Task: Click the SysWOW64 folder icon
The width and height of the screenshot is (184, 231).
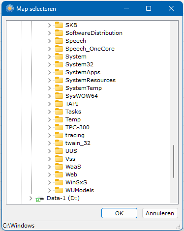Action: point(59,96)
